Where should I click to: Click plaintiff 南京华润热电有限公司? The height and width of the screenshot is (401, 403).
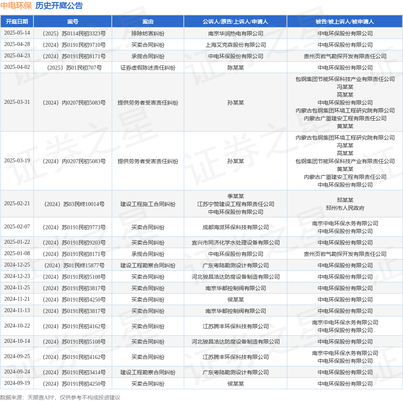click(x=235, y=33)
